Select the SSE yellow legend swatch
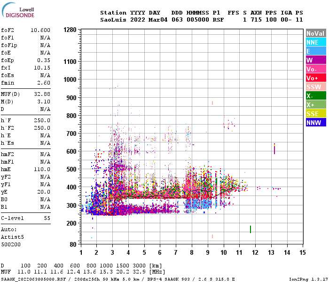The height and width of the screenshot is (282, 329). point(316,114)
